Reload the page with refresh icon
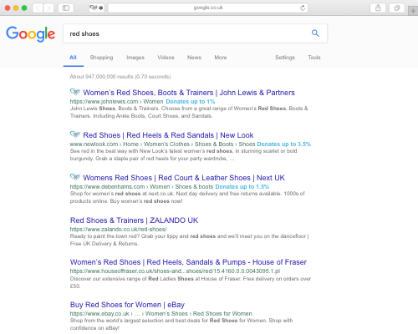 coord(303,8)
